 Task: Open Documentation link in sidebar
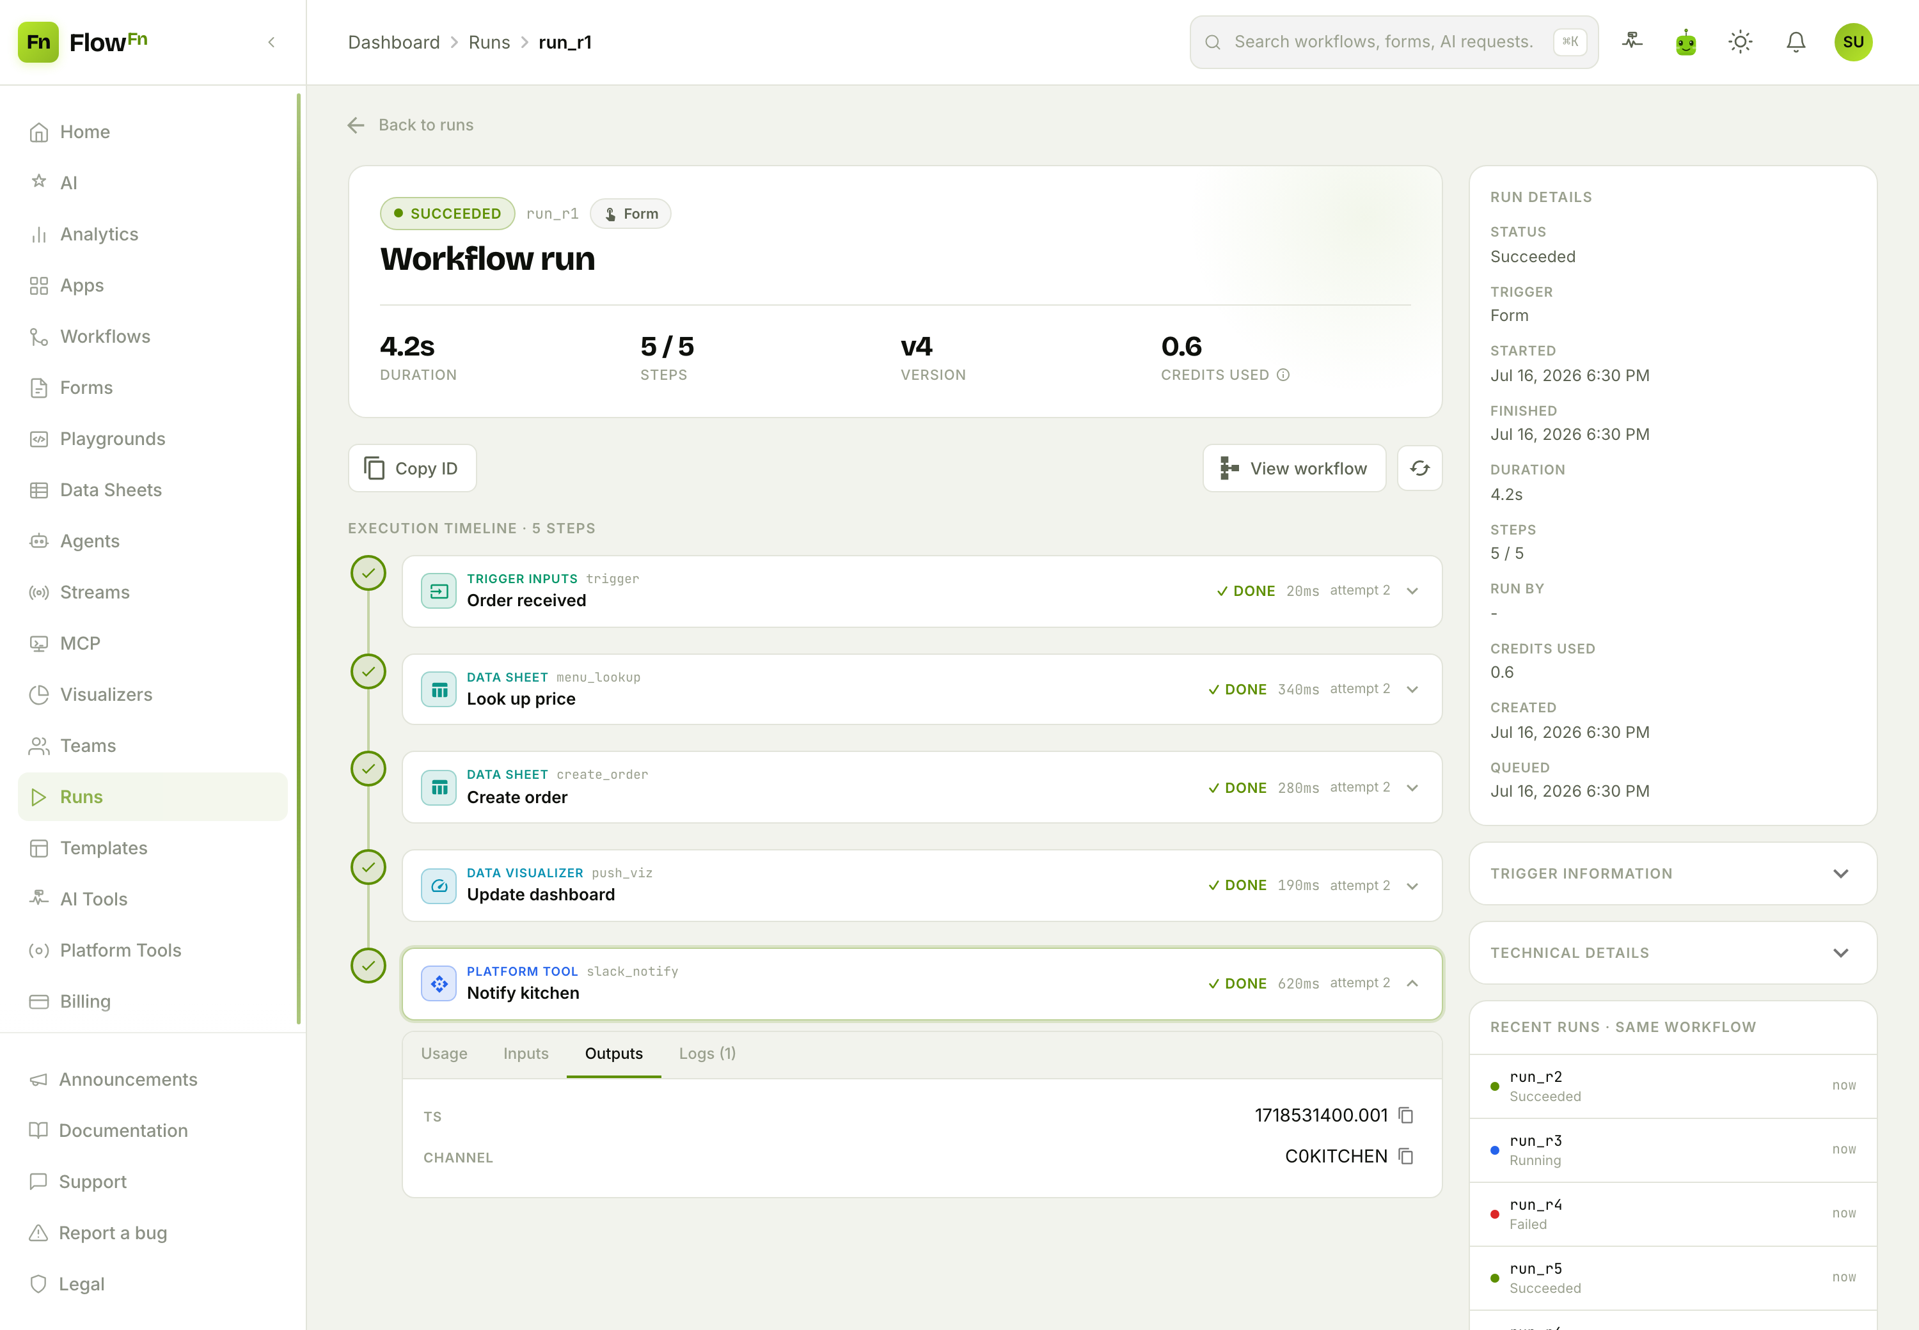152,1131
